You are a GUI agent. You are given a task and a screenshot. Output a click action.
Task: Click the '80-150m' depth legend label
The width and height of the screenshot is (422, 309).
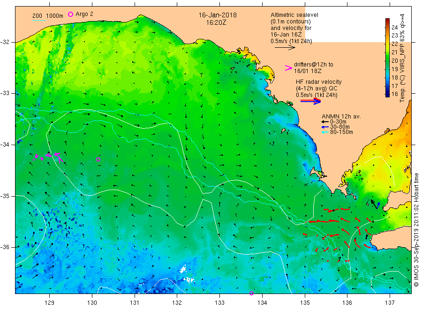[x=341, y=132]
